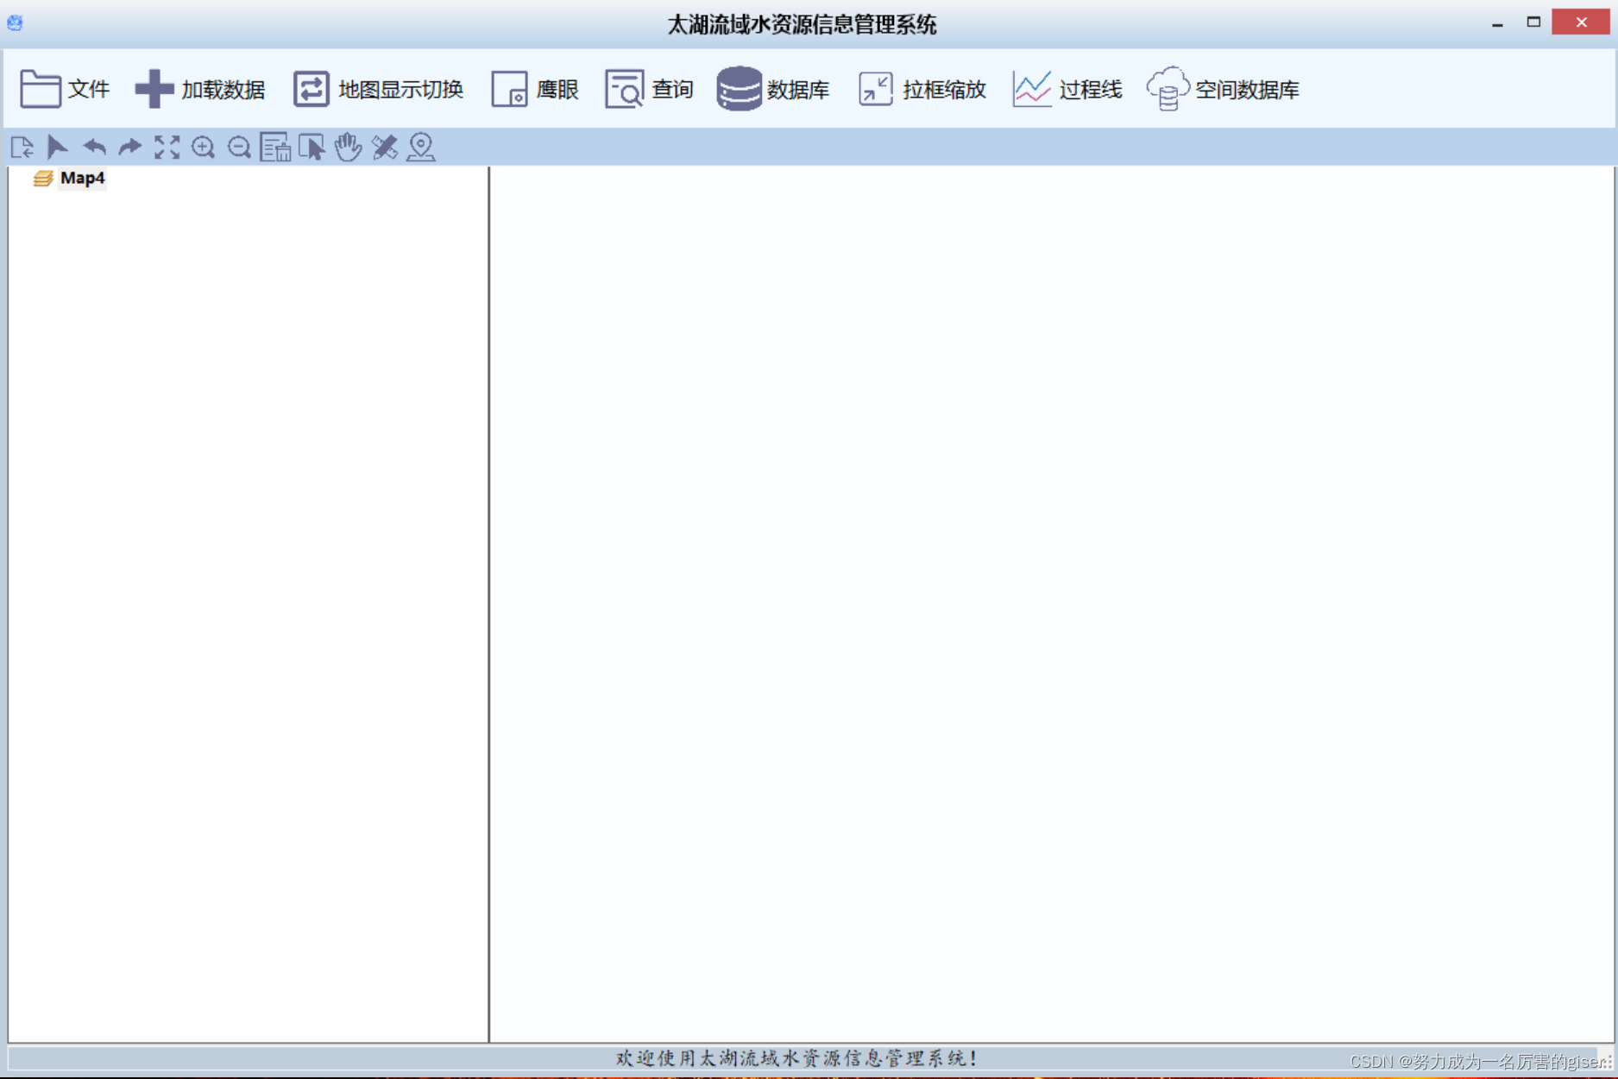Open the 数据库 database menu
The width and height of the screenshot is (1618, 1079).
coord(773,89)
